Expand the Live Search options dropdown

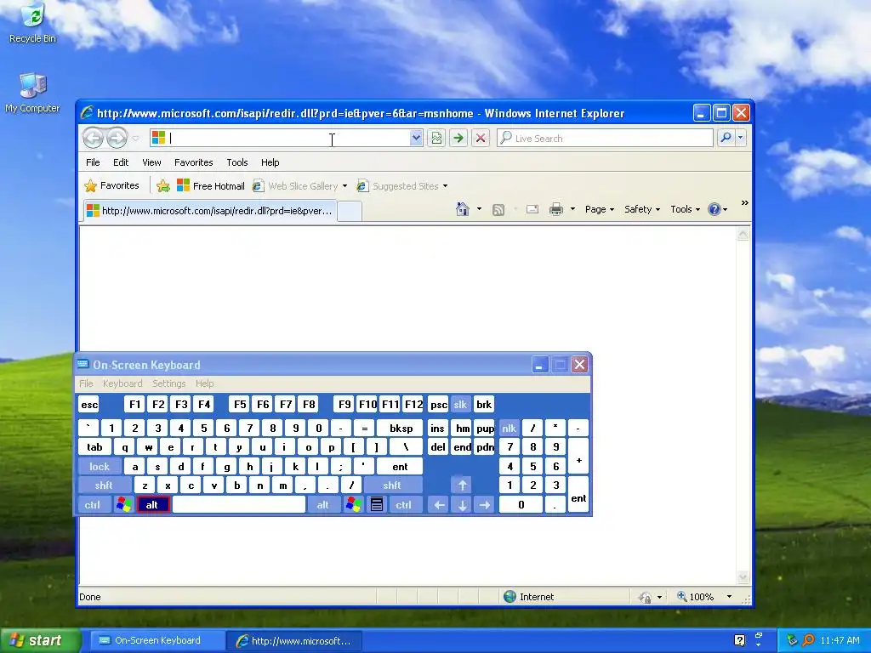pos(741,138)
